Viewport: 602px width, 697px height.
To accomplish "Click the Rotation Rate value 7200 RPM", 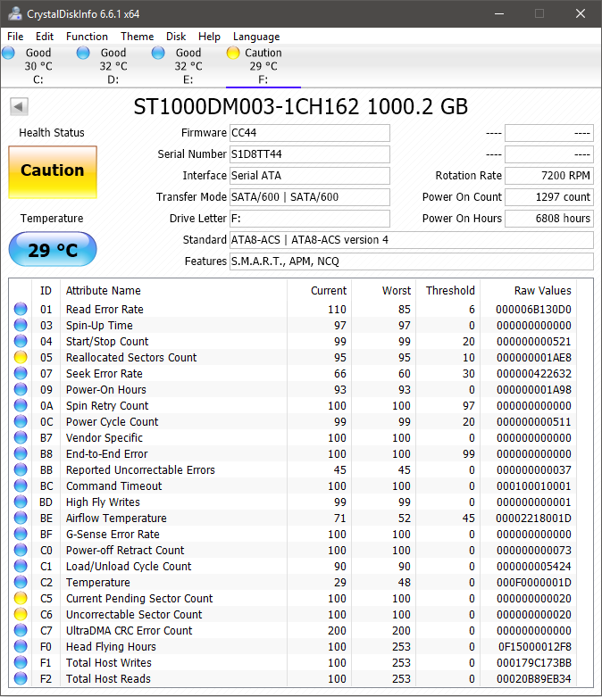I will (549, 176).
